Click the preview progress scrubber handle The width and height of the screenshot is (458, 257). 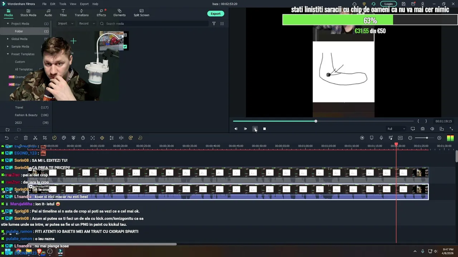316,121
